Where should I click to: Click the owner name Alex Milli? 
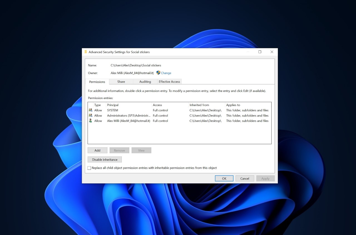(132, 73)
